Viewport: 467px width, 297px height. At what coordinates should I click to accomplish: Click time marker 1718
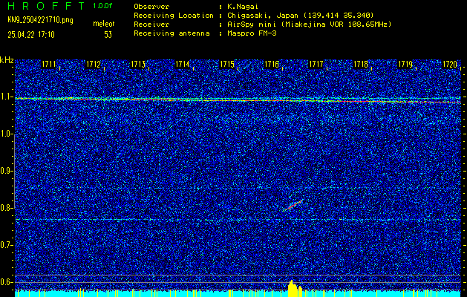(x=361, y=64)
